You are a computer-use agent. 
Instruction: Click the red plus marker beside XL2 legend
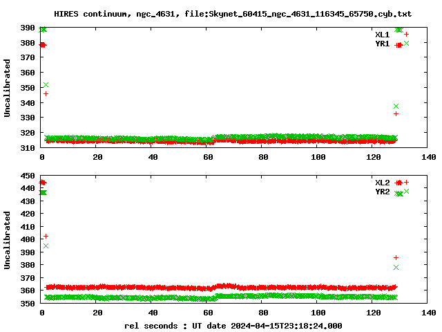(406, 183)
